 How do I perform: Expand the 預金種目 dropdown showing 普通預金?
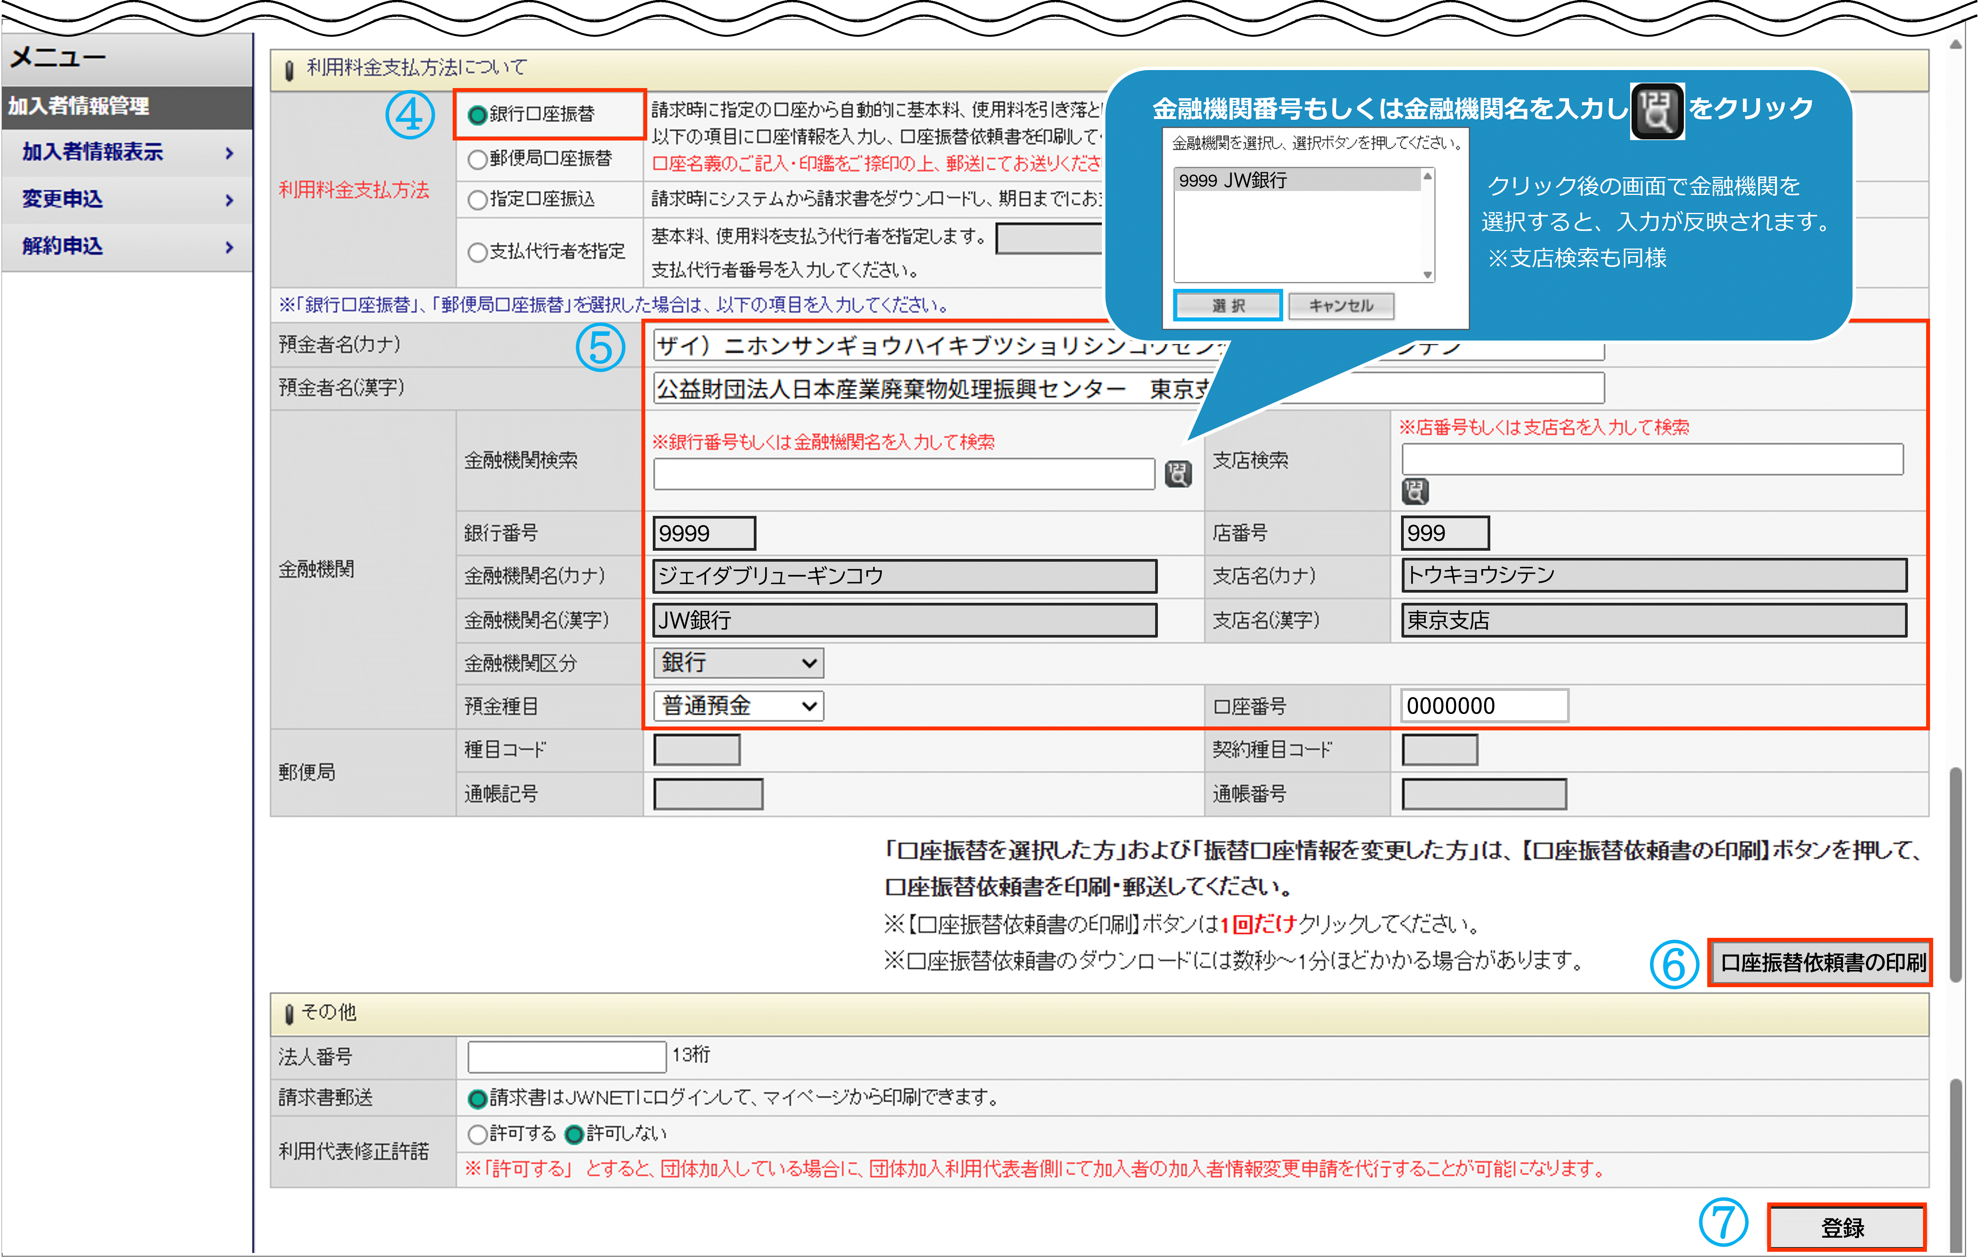[738, 706]
